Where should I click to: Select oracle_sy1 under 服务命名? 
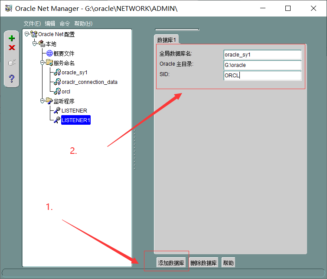[x=75, y=73]
